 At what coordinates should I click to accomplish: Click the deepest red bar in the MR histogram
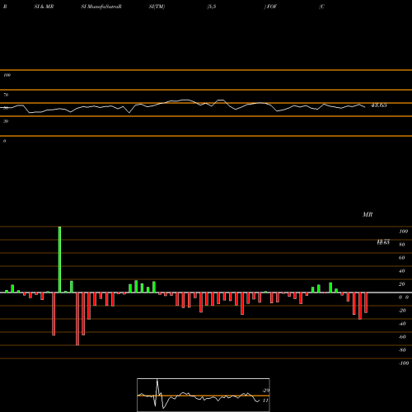(77, 319)
